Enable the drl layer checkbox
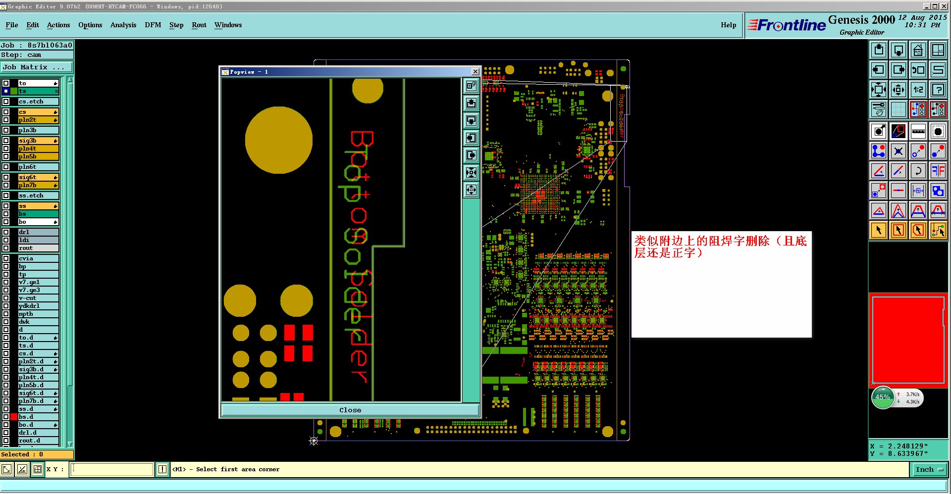This screenshot has width=951, height=494. coord(6,232)
